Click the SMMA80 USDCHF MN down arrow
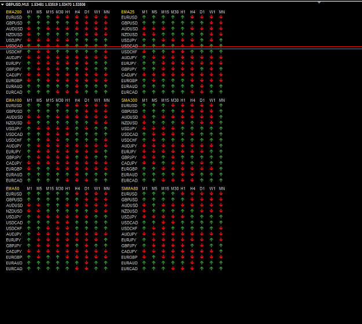Image resolution: width=362 pixels, height=324 pixels. coord(221,228)
